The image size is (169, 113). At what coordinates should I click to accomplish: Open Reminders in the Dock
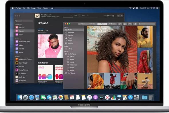point(78,97)
